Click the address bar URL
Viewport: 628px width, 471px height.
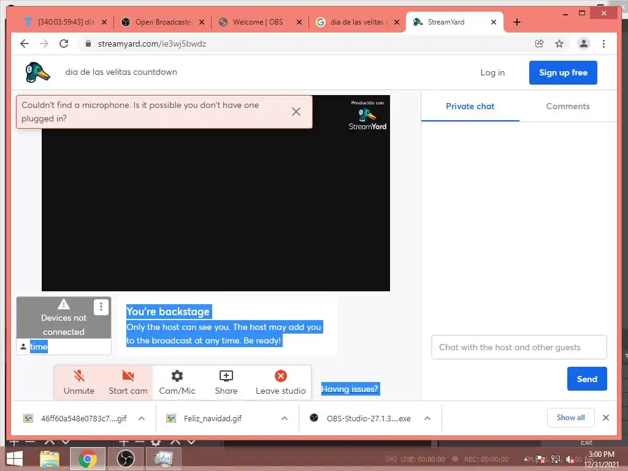pyautogui.click(x=152, y=44)
